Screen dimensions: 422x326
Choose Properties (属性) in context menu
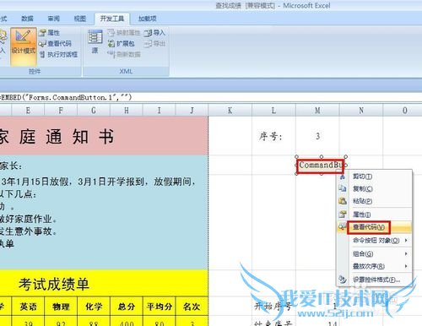click(375, 215)
